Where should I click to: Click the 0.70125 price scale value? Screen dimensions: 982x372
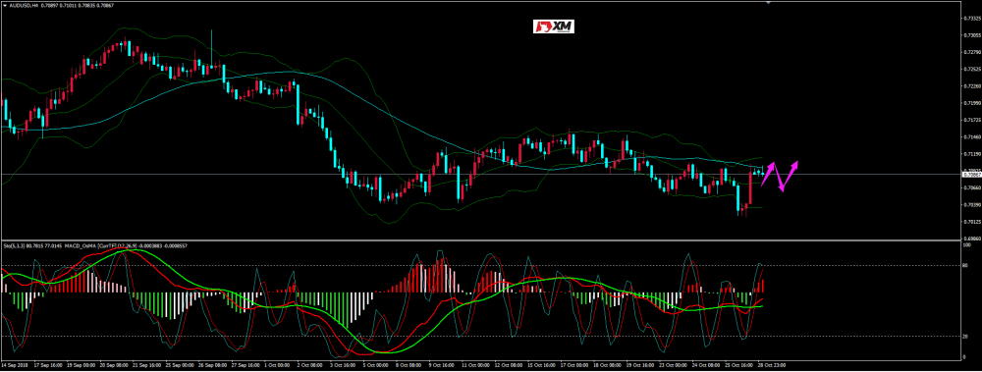pos(972,221)
